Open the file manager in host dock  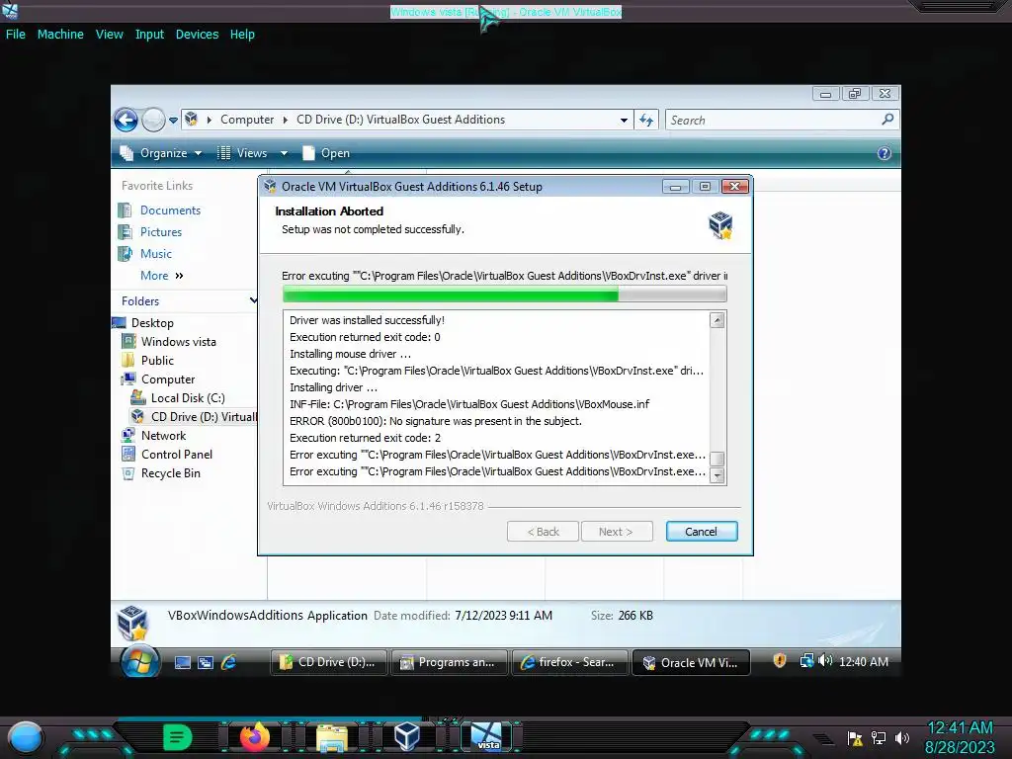click(332, 737)
